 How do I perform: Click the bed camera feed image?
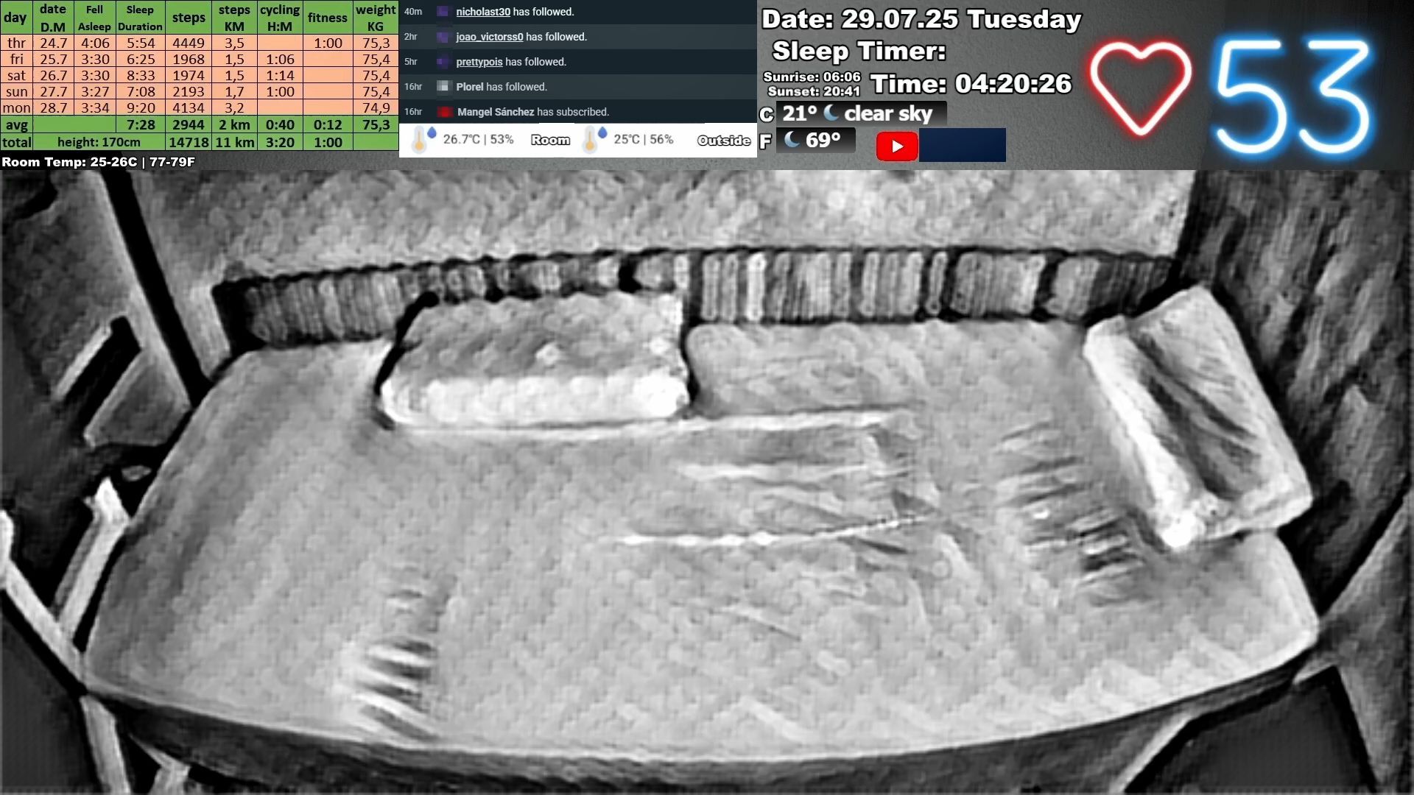pos(707,482)
